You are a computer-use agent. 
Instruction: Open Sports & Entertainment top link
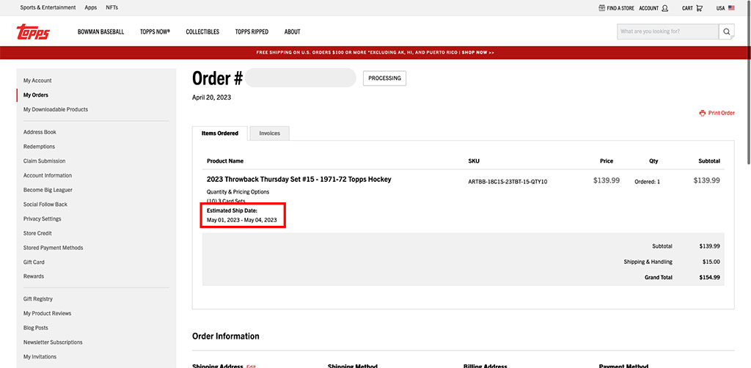[48, 7]
